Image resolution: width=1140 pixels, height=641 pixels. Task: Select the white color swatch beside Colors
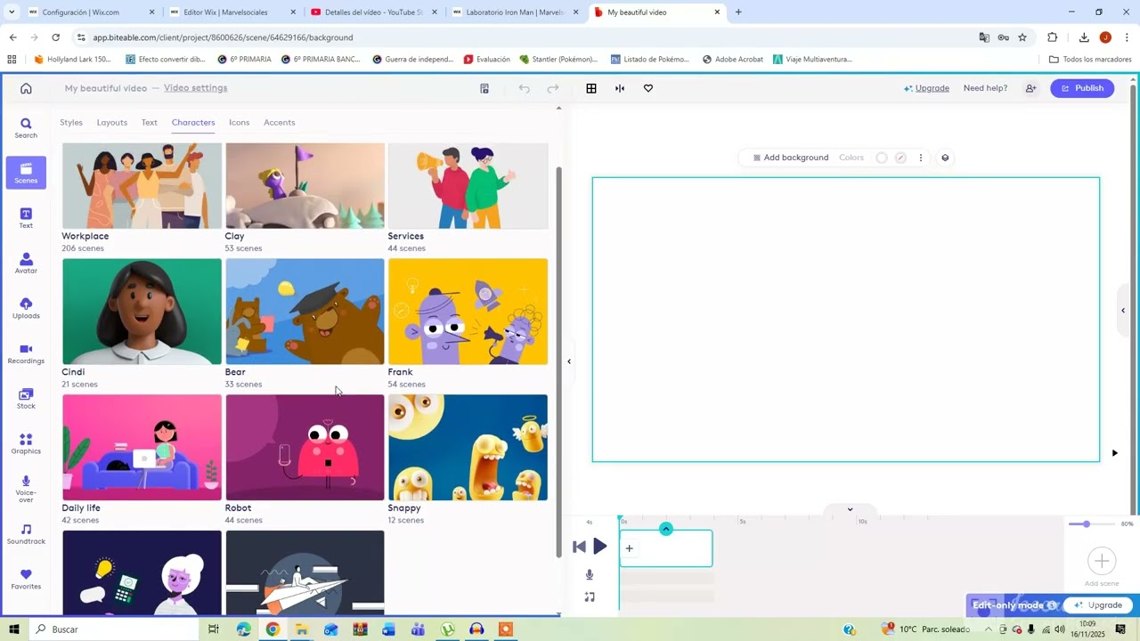point(882,158)
